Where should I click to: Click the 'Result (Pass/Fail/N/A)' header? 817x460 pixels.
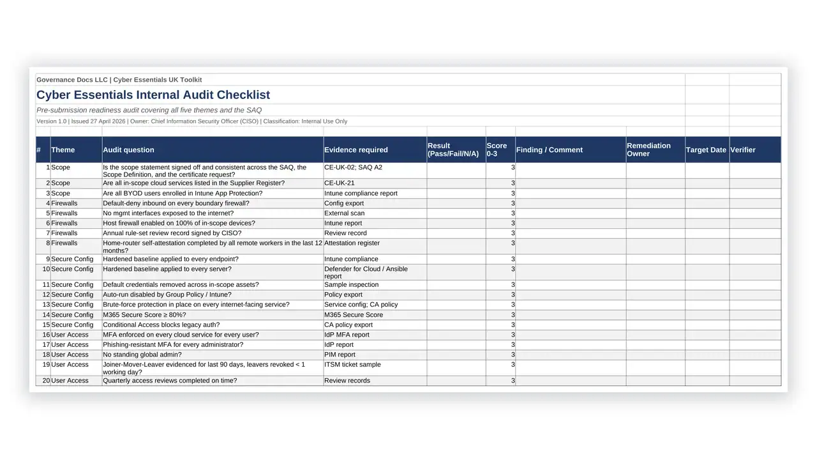point(456,150)
